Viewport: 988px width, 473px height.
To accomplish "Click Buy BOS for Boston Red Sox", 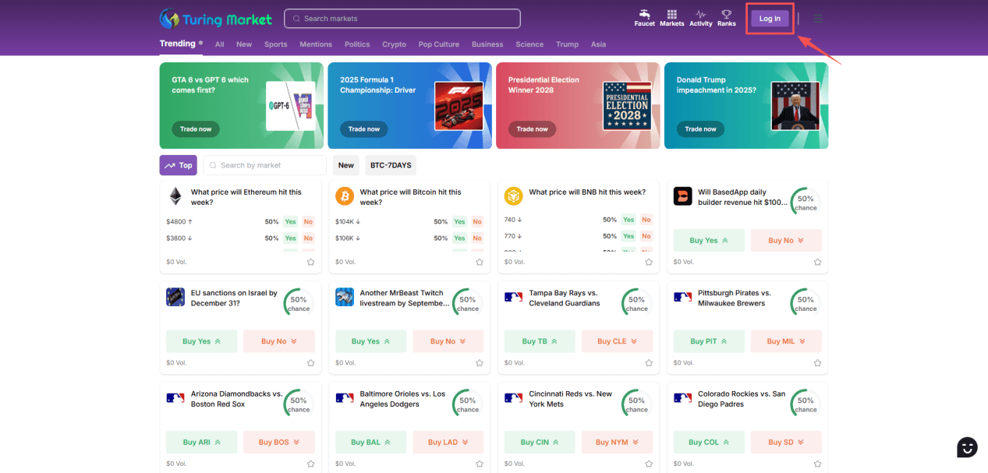I will (279, 442).
